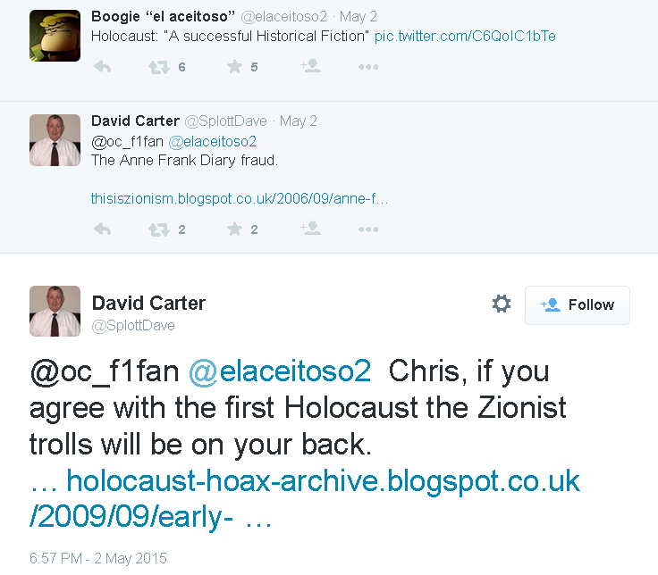This screenshot has width=658, height=575.
Task: Open the thisiszionism.blogspot.co.uk link
Action: (x=240, y=198)
